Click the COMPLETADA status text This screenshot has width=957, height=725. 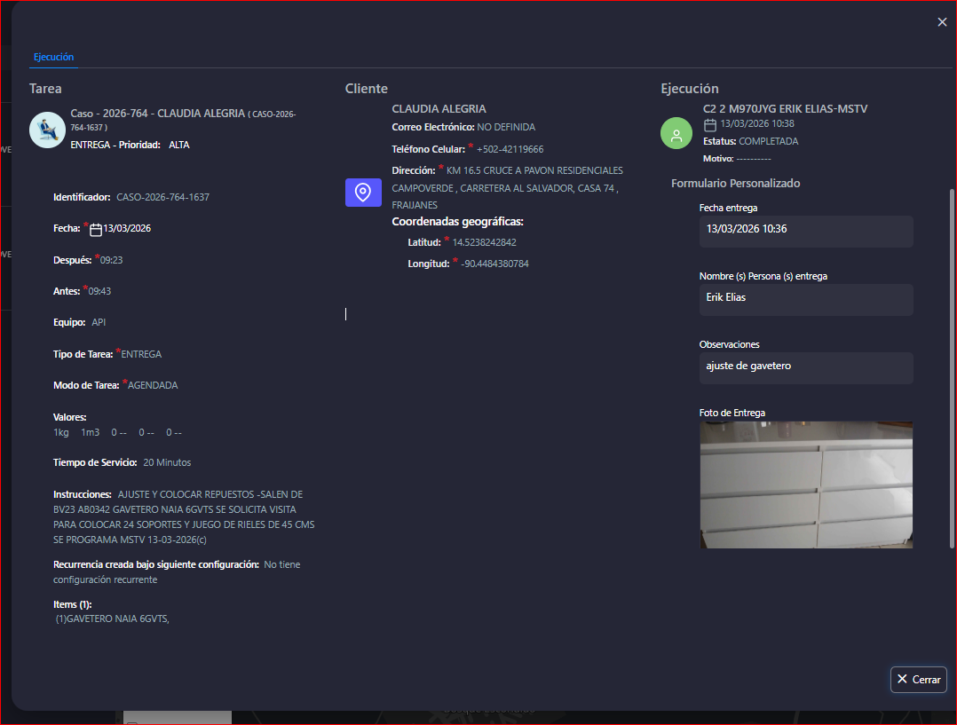tap(768, 141)
